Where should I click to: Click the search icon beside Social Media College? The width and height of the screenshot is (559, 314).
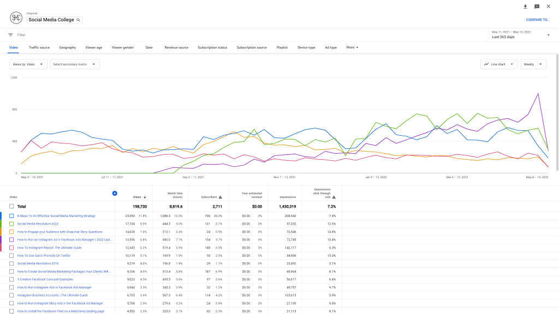pos(79,20)
